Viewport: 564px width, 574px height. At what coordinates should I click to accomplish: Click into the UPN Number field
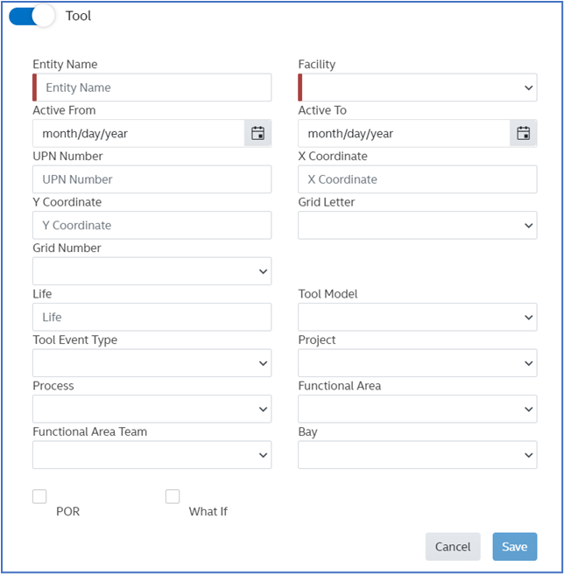152,179
